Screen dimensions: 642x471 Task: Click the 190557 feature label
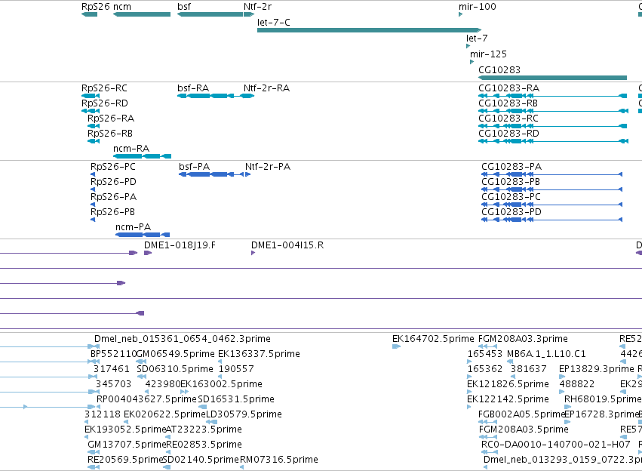click(236, 369)
